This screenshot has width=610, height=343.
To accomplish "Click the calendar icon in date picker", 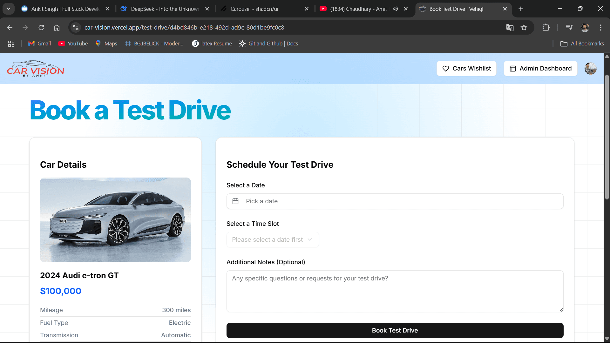I will 235,201.
